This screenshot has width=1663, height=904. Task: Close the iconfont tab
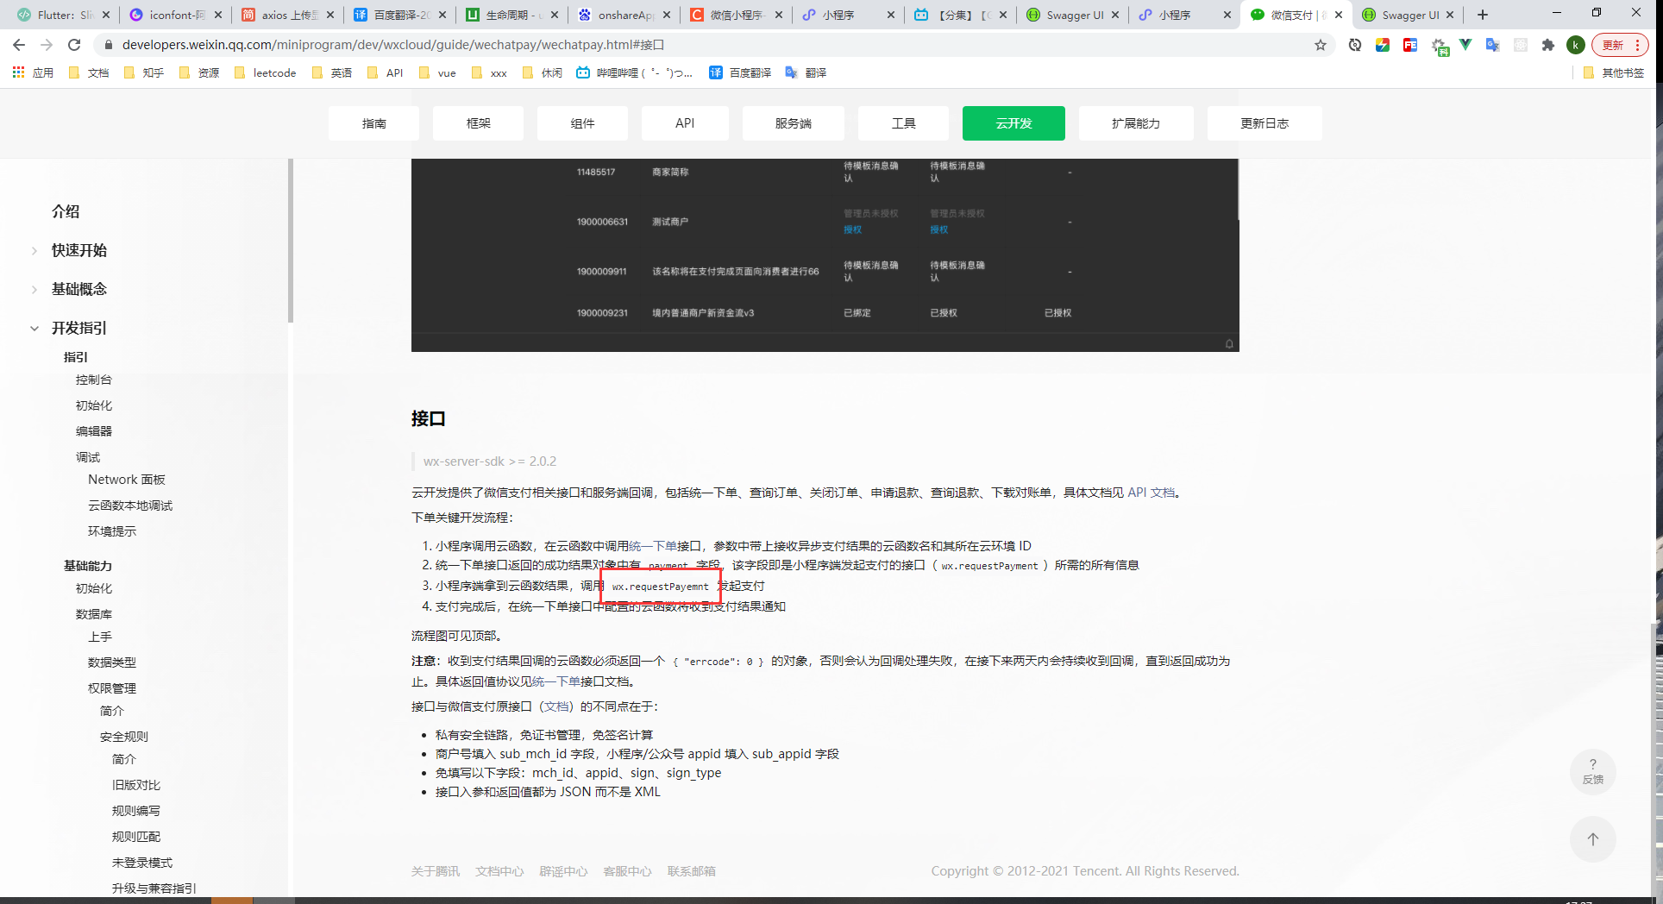click(x=218, y=15)
